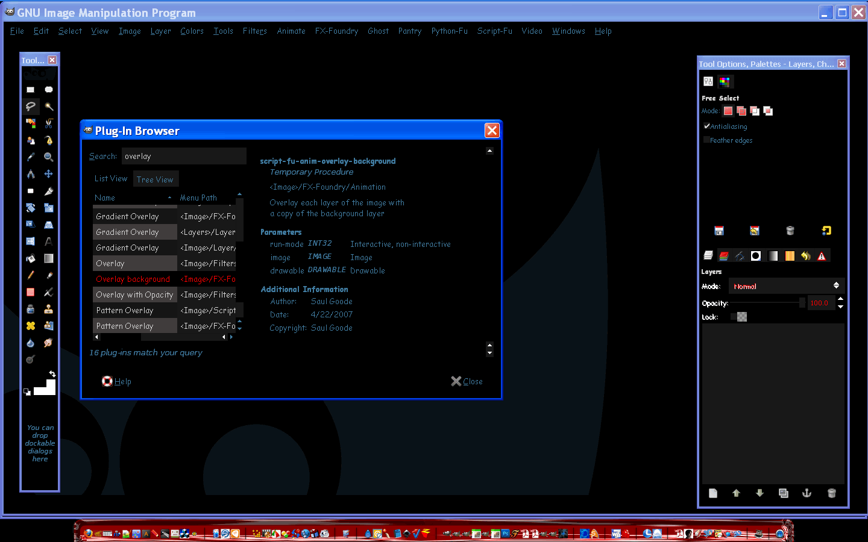Viewport: 868px width, 542px height.
Task: Select the Ellipse Select tool
Action: coord(49,90)
